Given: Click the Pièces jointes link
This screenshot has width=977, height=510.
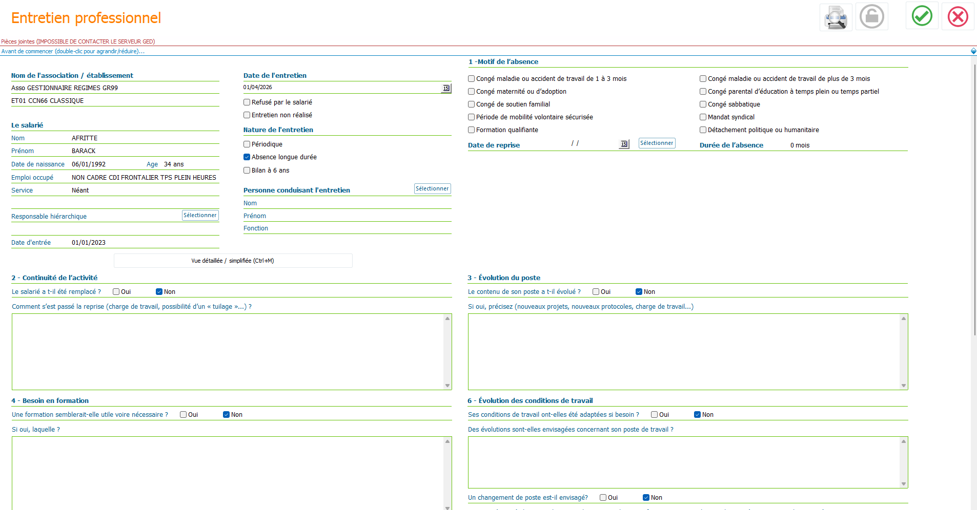Looking at the screenshot, I should coord(78,41).
